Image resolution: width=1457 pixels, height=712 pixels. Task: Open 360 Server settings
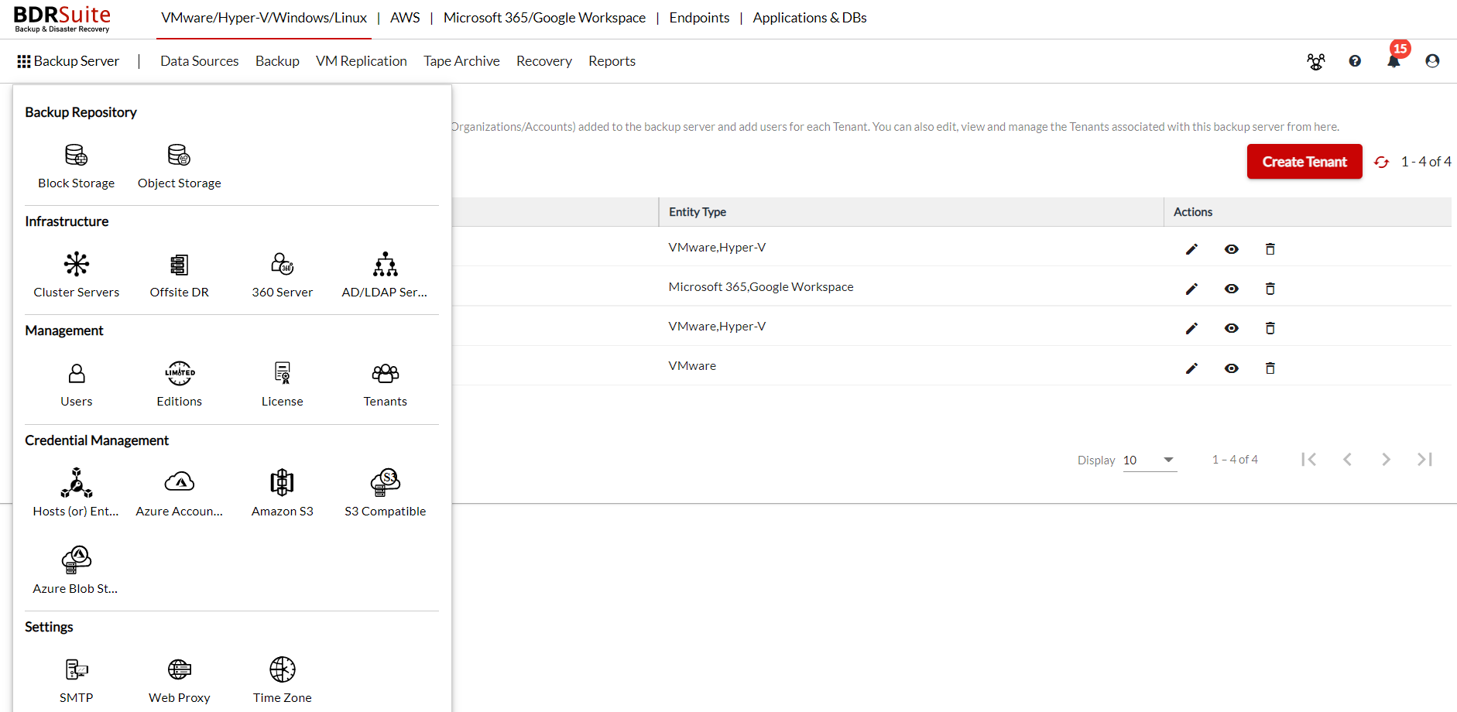(x=282, y=276)
